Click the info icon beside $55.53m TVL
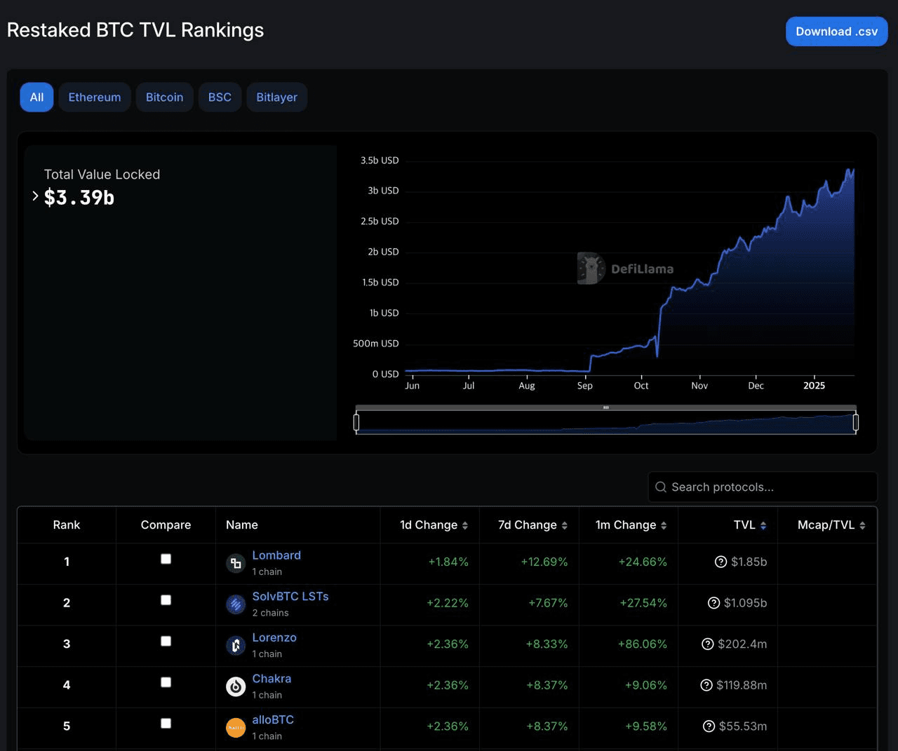This screenshot has height=751, width=898. [x=709, y=726]
